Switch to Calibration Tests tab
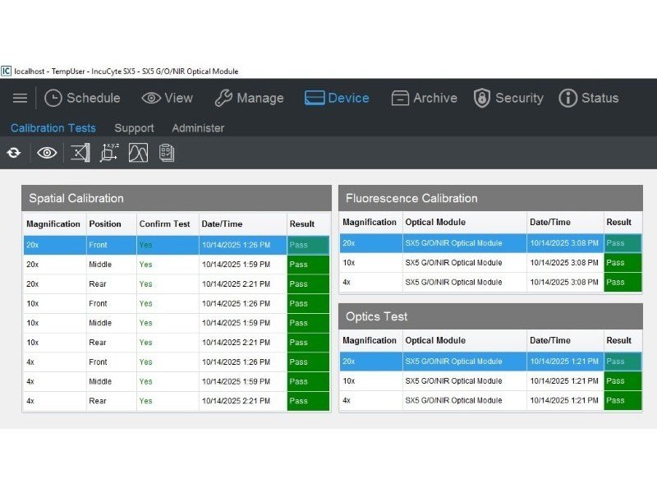The image size is (657, 493). pos(53,128)
